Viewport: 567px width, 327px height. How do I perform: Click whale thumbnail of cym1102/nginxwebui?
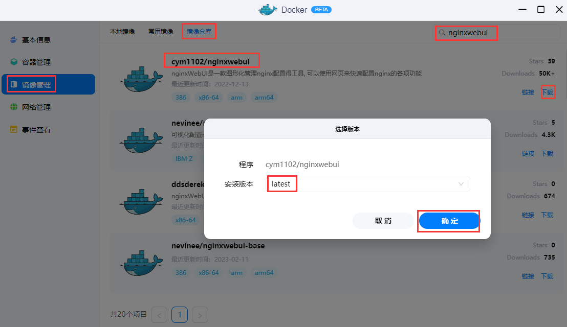[x=141, y=79]
